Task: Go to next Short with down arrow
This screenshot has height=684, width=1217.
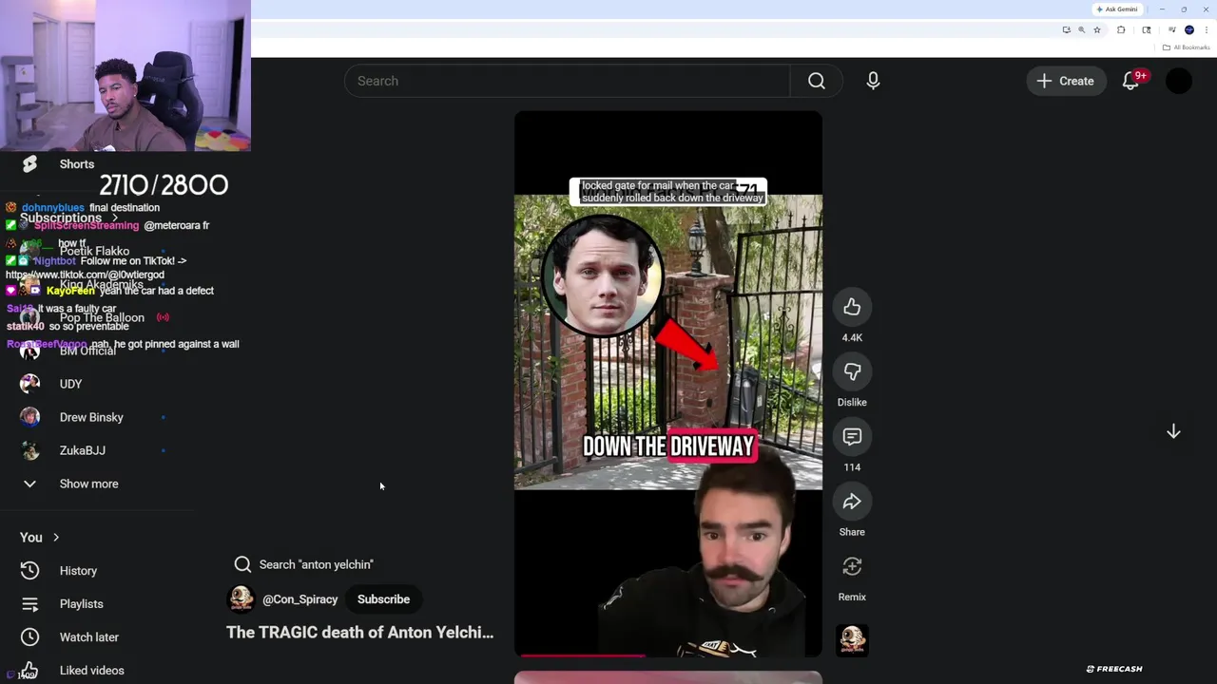Action: coord(1173,431)
